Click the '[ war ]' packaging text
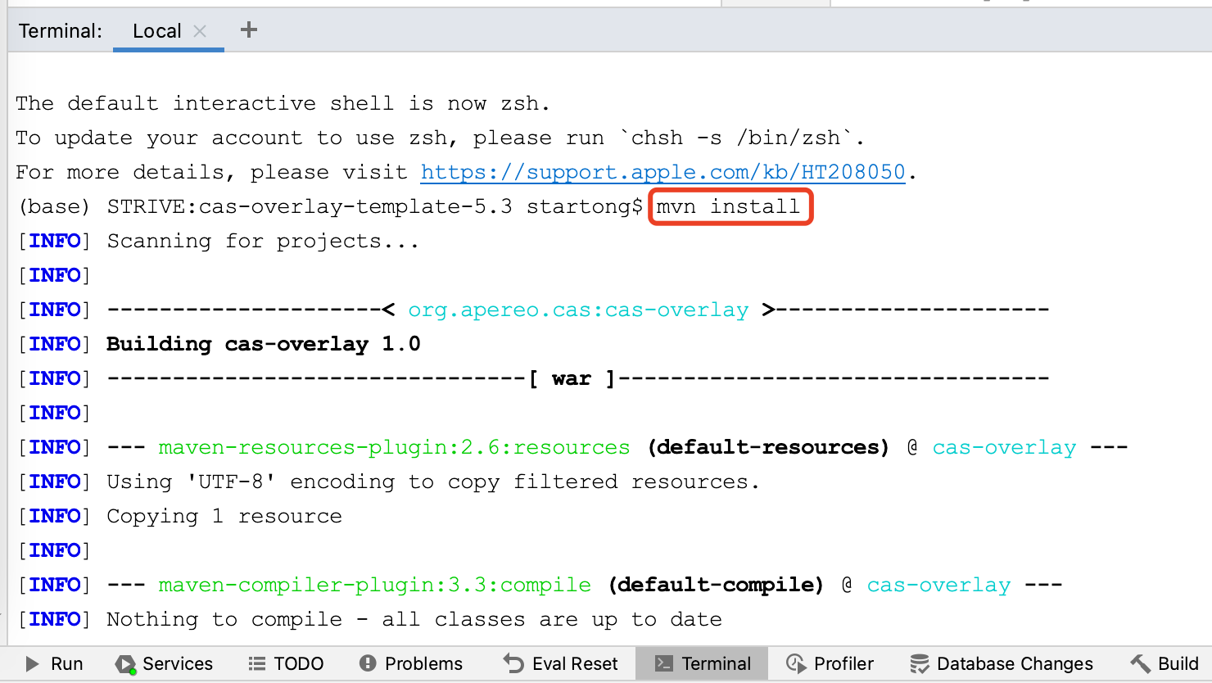Image resolution: width=1212 pixels, height=683 pixels. point(572,378)
